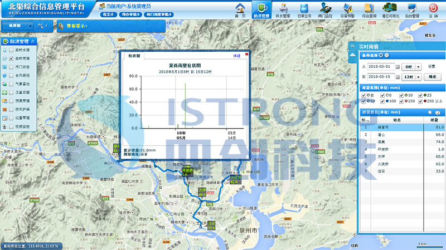446x250 pixels.
Task: Open the 地形图 map type dropdown
Action: tap(31, 26)
